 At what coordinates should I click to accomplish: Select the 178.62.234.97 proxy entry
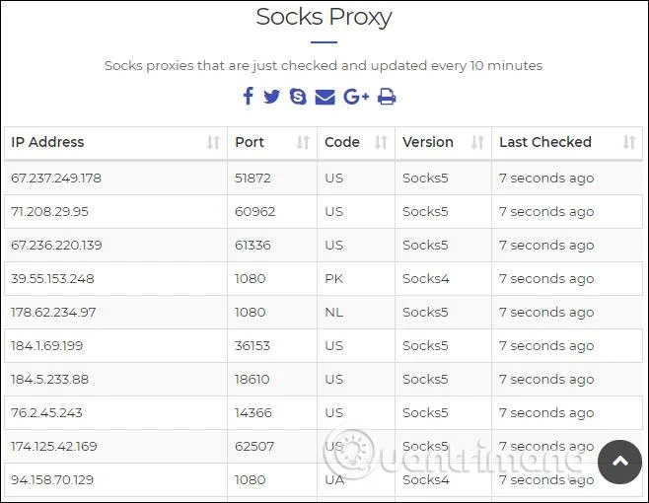pos(324,312)
